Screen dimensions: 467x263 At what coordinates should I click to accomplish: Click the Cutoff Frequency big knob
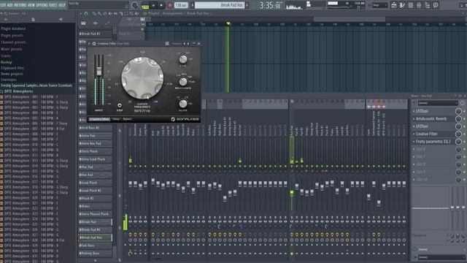click(x=142, y=78)
